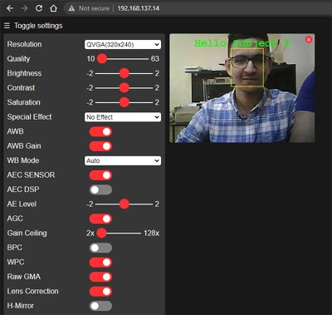332x315 pixels.
Task: Switch off the AGC toggle
Action: tap(100, 219)
